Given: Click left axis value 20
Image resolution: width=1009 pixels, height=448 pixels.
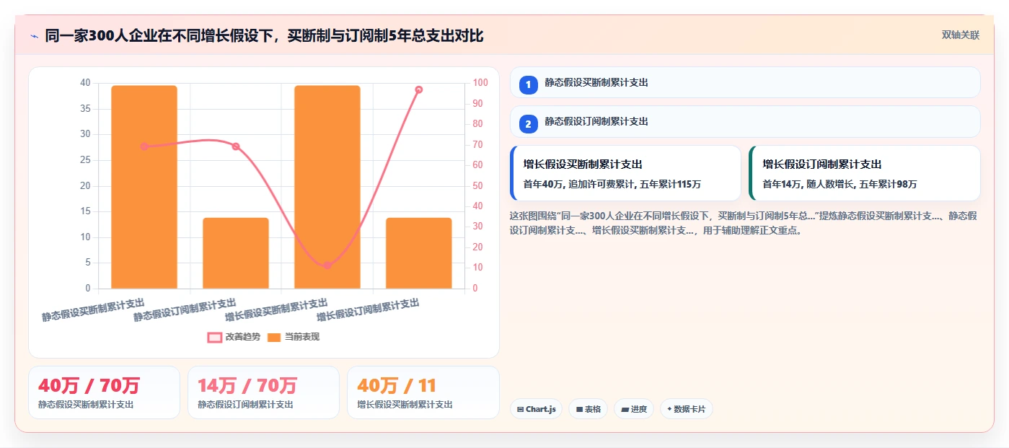Looking at the screenshot, I should click(x=85, y=186).
